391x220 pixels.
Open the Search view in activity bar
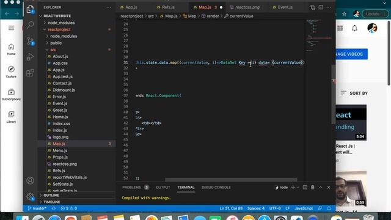(30, 24)
